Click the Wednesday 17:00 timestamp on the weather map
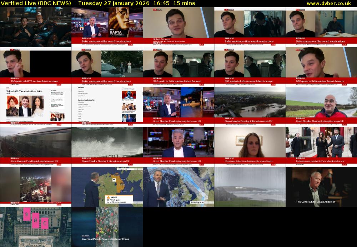 click(x=197, y=202)
